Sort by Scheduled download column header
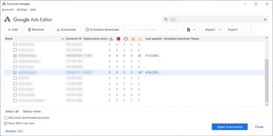The height and width of the screenshot is (136, 273). tap(176, 39)
